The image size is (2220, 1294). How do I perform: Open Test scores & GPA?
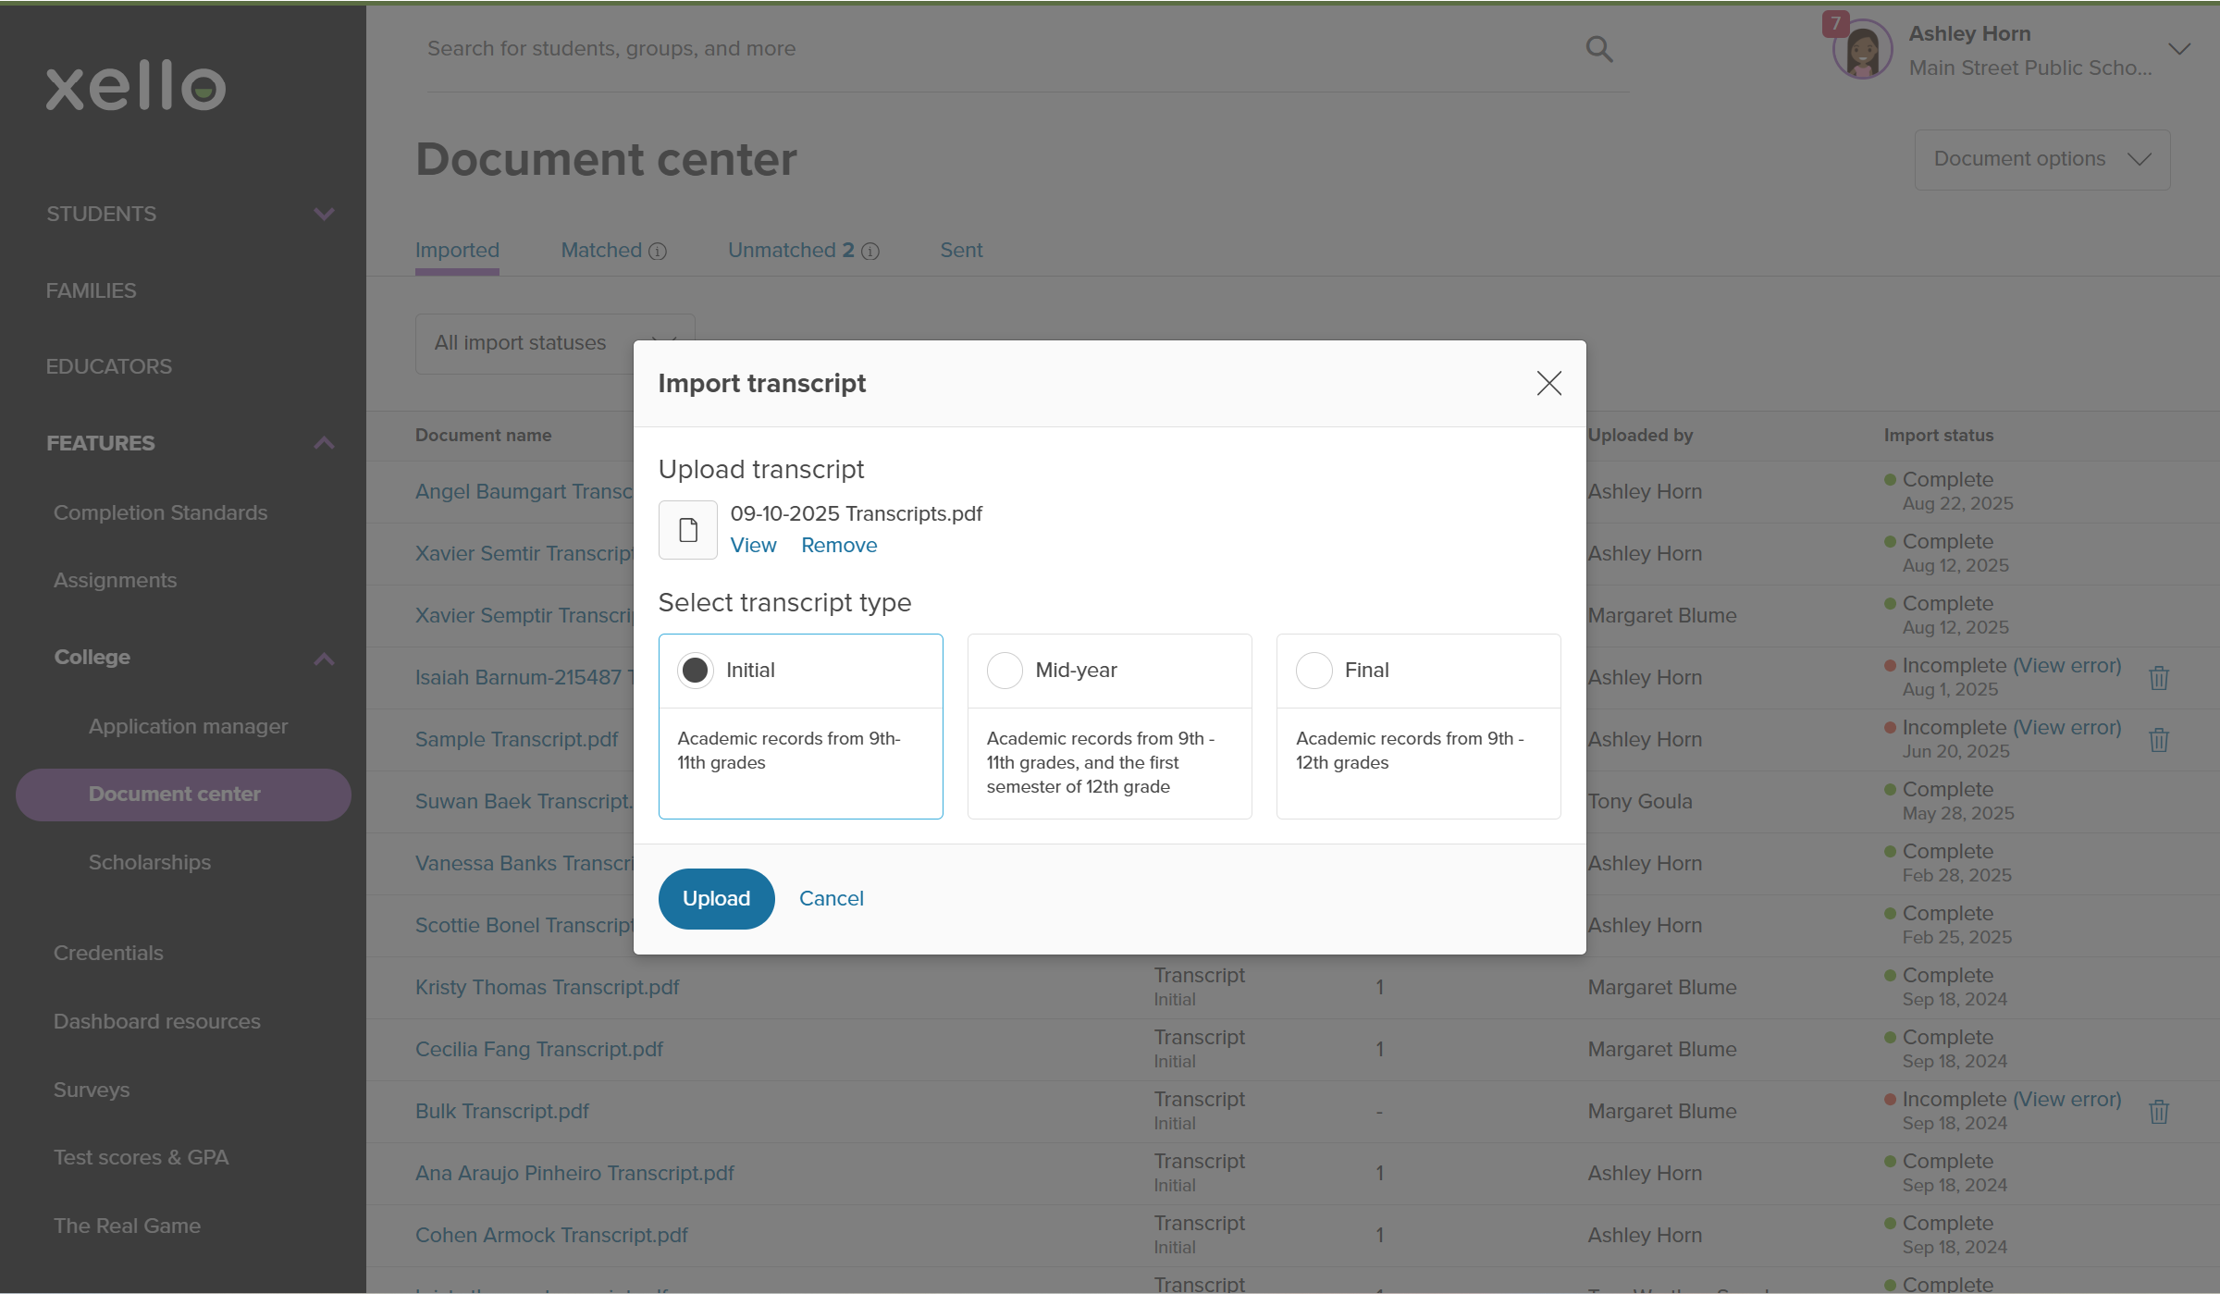tap(141, 1157)
